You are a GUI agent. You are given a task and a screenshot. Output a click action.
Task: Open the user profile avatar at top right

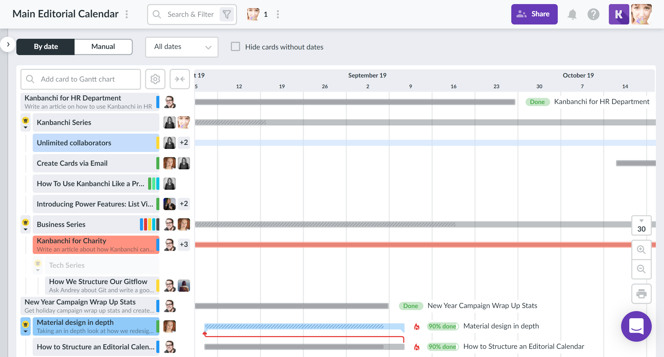641,15
